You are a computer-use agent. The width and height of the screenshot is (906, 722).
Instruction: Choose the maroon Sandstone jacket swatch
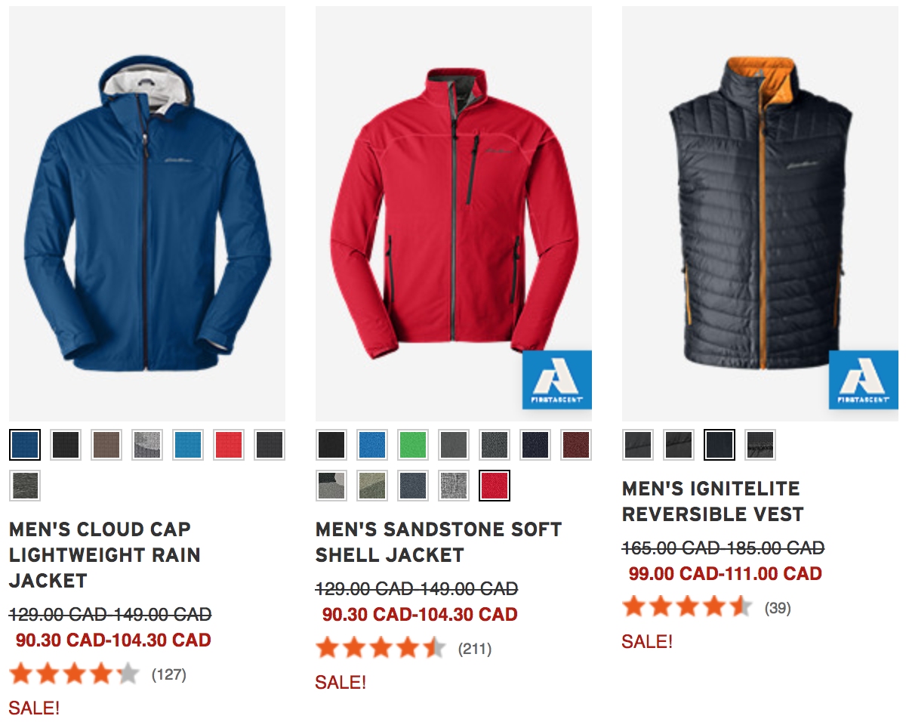point(576,445)
